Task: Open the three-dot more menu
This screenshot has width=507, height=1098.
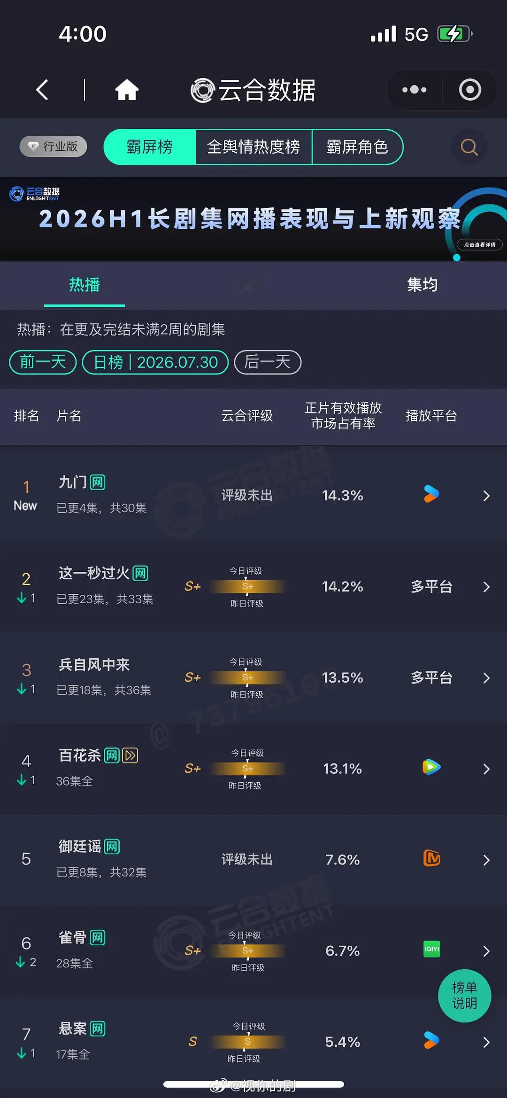Action: click(x=414, y=90)
